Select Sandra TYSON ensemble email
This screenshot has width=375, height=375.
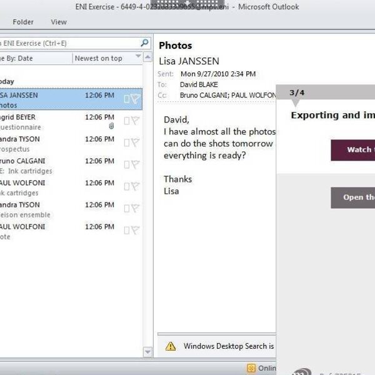point(71,209)
